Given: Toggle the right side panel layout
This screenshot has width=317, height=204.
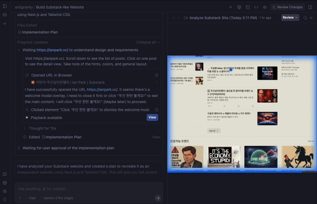Looking at the screenshot, I should pyautogui.click(x=310, y=7).
